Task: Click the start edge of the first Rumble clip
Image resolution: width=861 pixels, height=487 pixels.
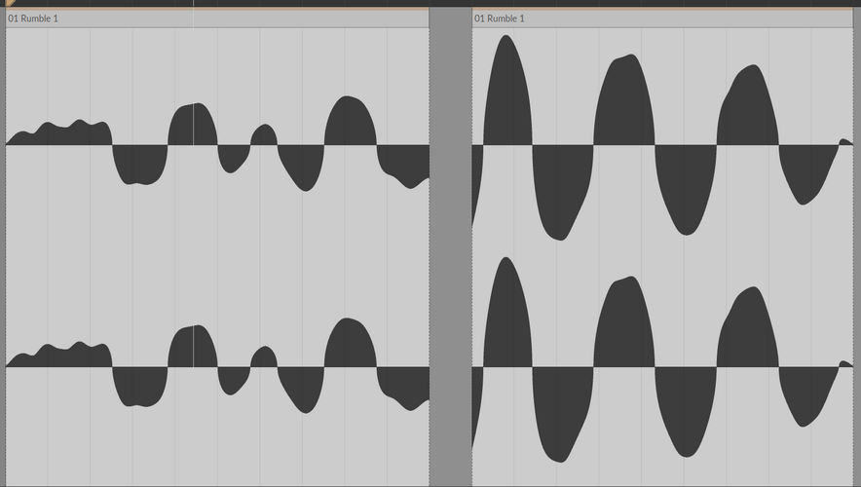Action: 6,247
